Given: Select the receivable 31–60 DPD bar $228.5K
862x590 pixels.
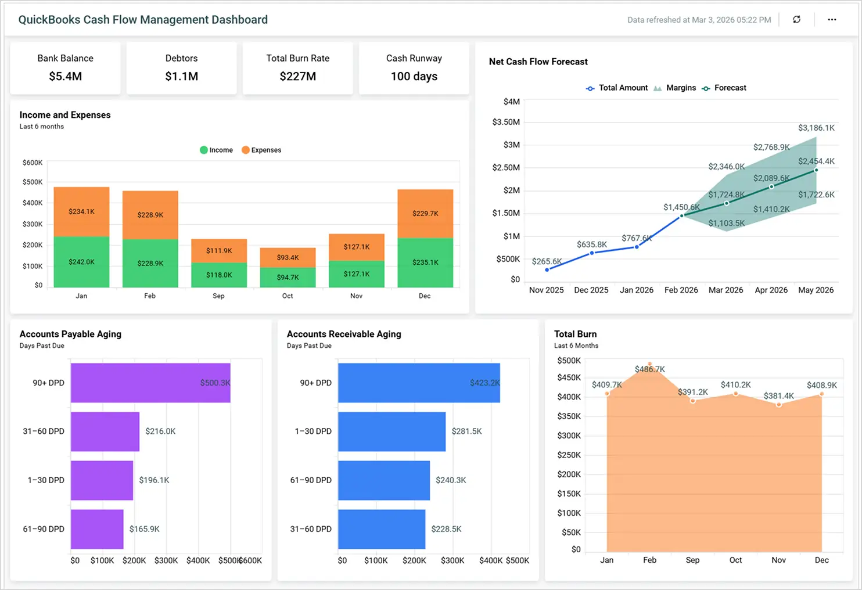Looking at the screenshot, I should (x=382, y=529).
